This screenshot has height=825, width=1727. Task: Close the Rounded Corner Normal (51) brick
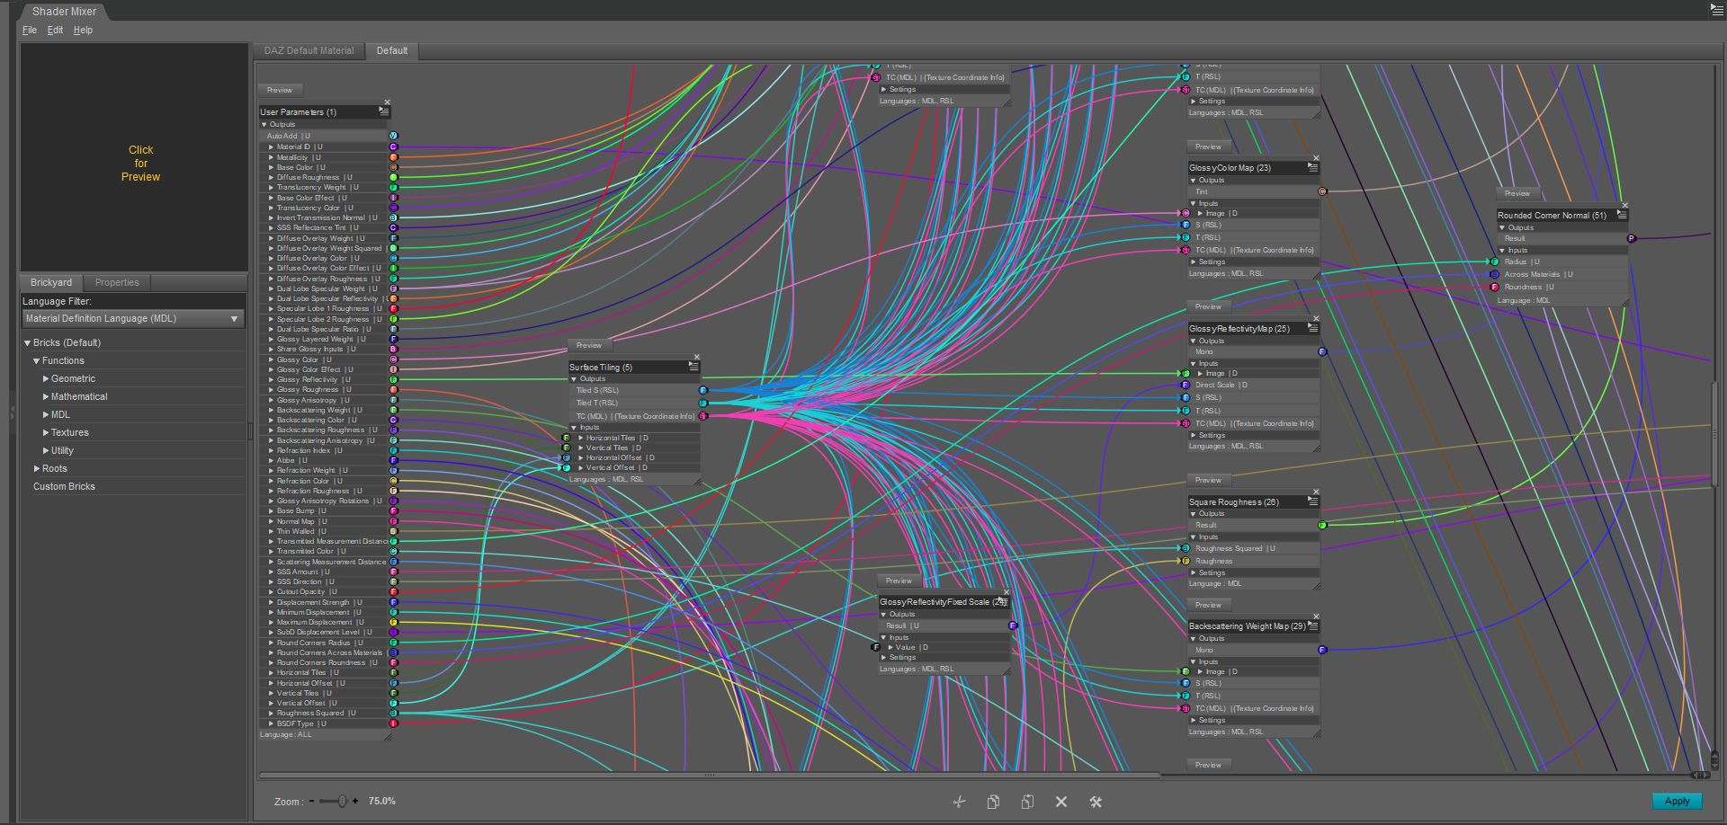[1625, 205]
